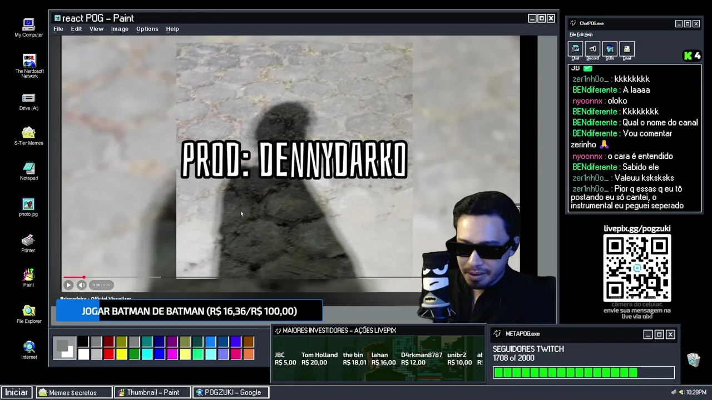The image size is (712, 400).
Task: Click investor entry 'D4rkman8787 R$ 12,00'
Action: [421, 359]
